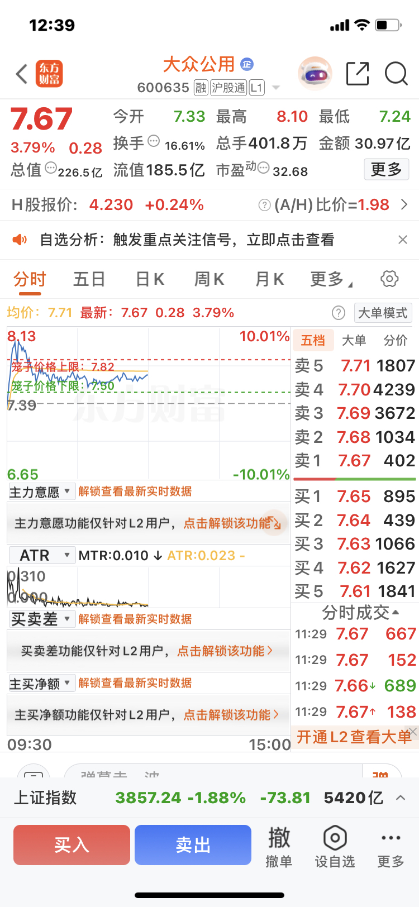
Task: Open the search magnifier icon
Action: click(397, 74)
